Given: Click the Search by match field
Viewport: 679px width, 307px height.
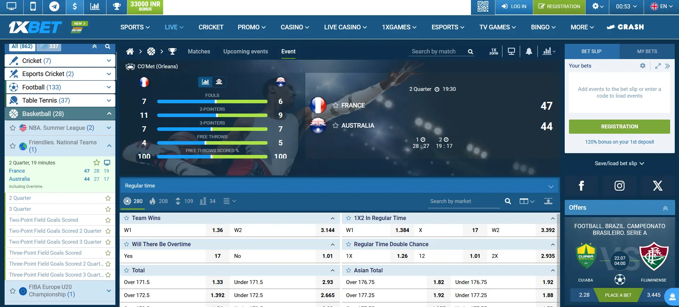Looking at the screenshot, I should pos(438,52).
